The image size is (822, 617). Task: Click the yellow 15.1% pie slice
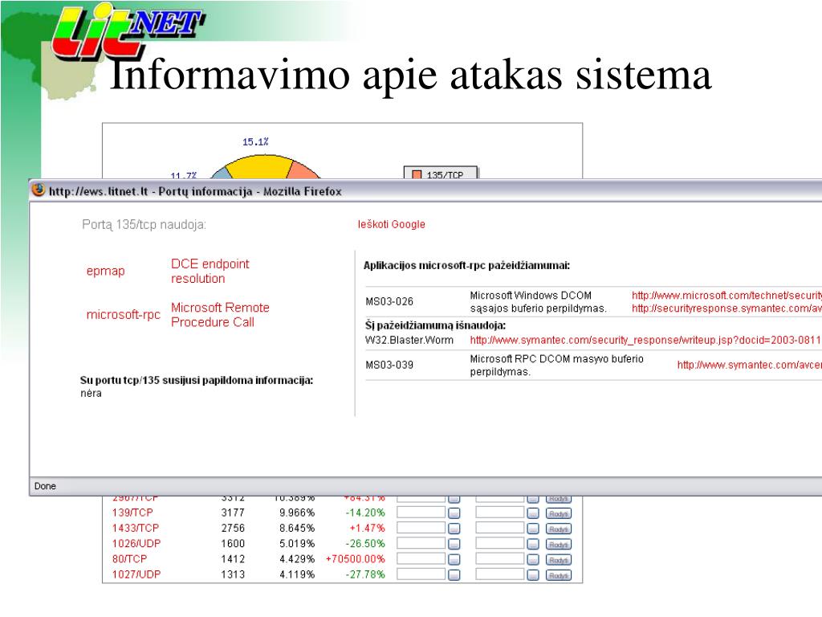[259, 167]
